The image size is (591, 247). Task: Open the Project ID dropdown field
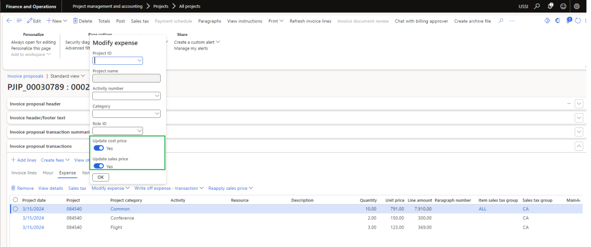click(118, 61)
